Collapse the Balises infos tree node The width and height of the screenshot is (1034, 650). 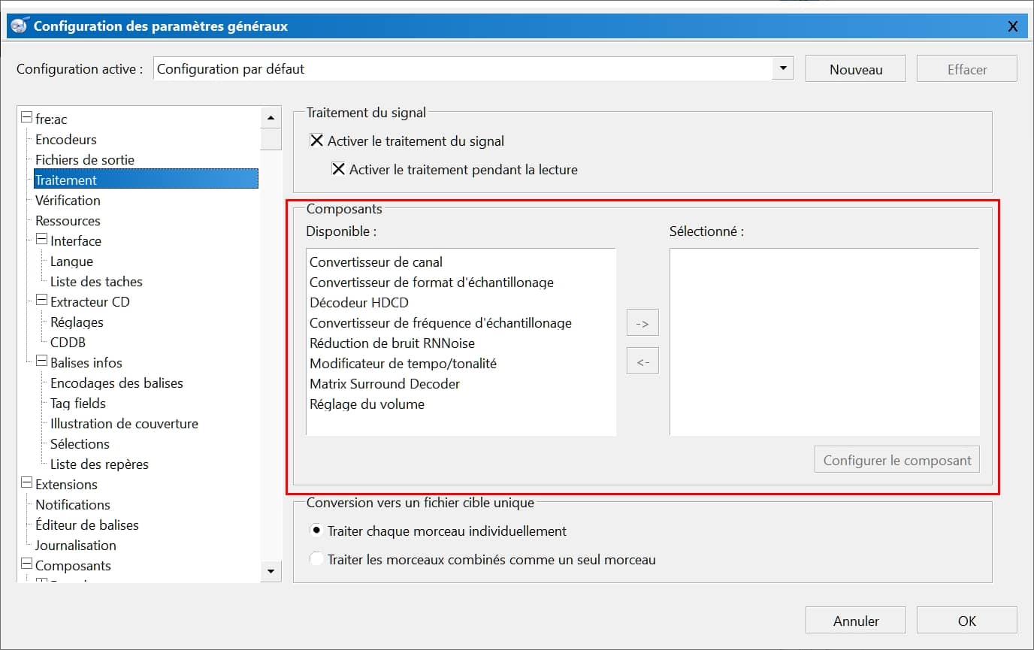42,362
